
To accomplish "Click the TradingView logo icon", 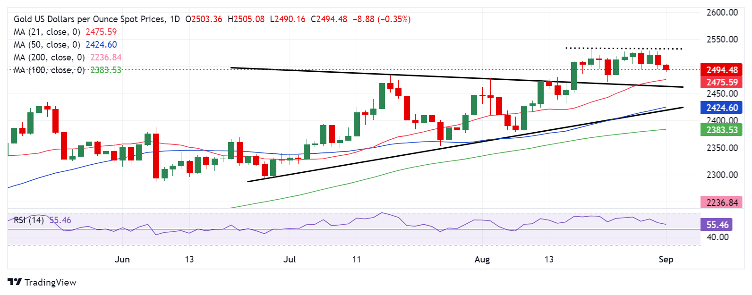I will (15, 282).
